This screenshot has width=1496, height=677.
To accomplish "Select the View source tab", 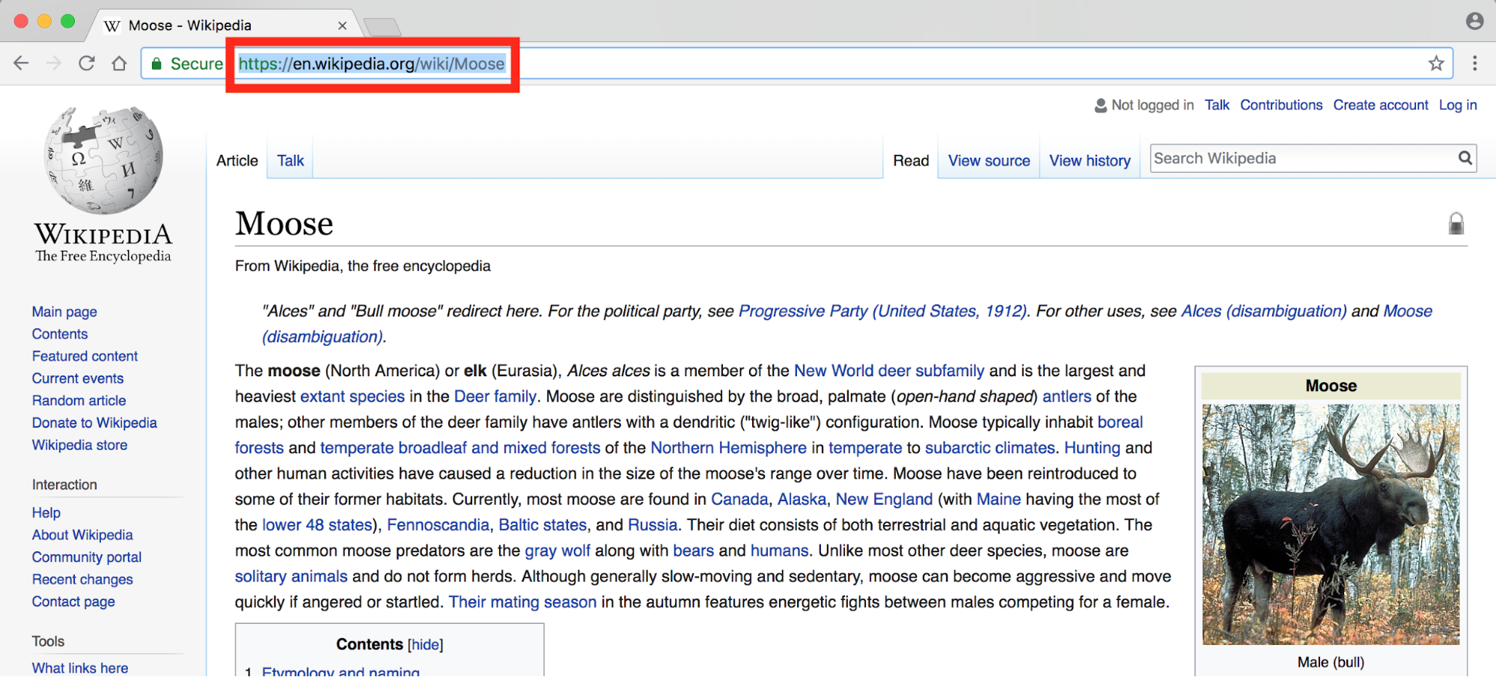I will coord(989,161).
